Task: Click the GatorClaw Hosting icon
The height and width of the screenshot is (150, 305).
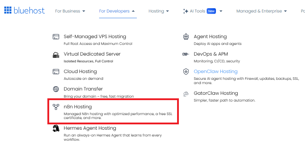Action: click(x=186, y=94)
